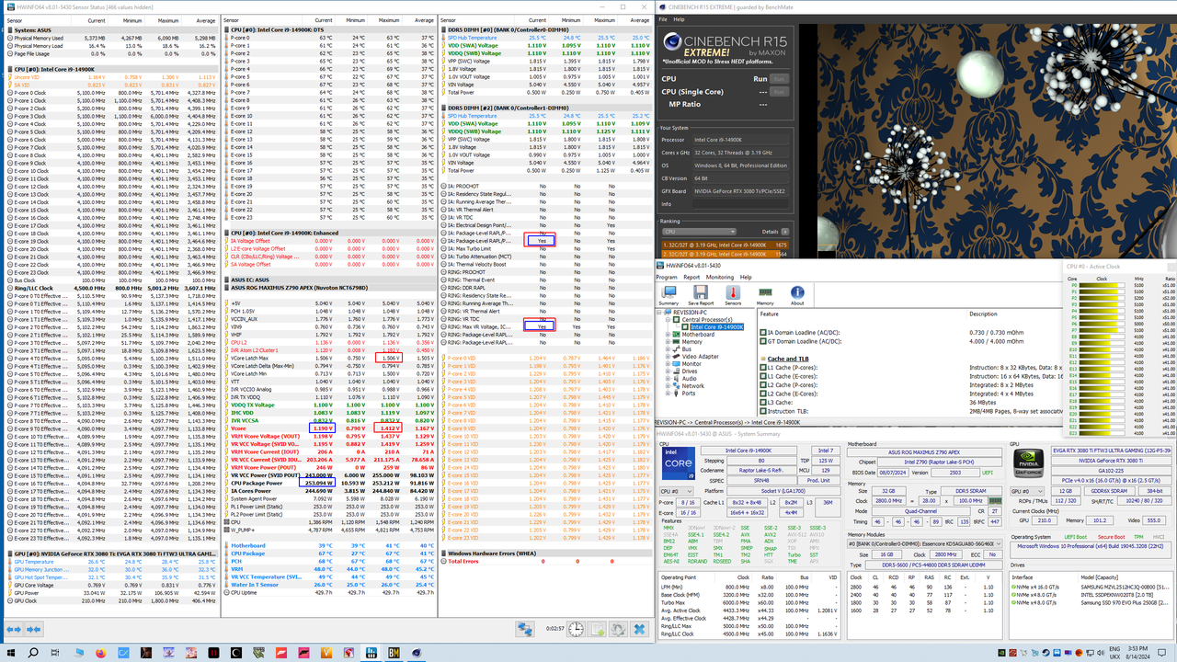The image size is (1177, 662).
Task: Open sensor settings gear icon
Action: point(618,629)
